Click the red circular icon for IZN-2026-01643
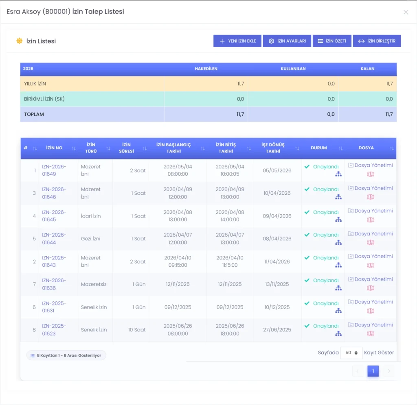This screenshot has height=405, width=417. tap(371, 265)
